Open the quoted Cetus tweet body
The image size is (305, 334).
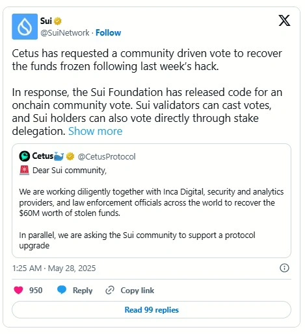tap(152, 208)
